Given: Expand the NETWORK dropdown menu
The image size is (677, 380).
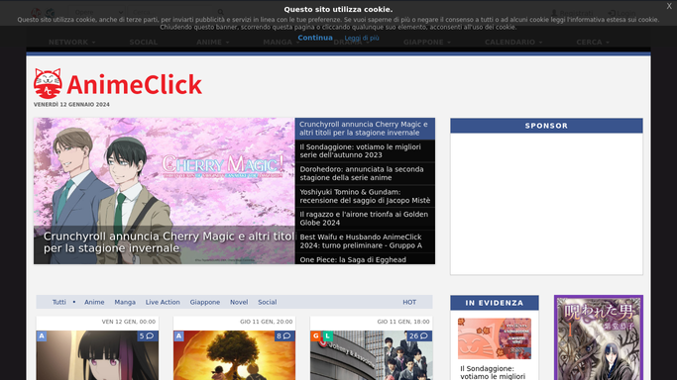Looking at the screenshot, I should point(71,42).
